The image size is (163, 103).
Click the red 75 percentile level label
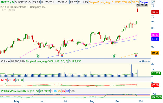pyautogui.click(x=63, y=91)
